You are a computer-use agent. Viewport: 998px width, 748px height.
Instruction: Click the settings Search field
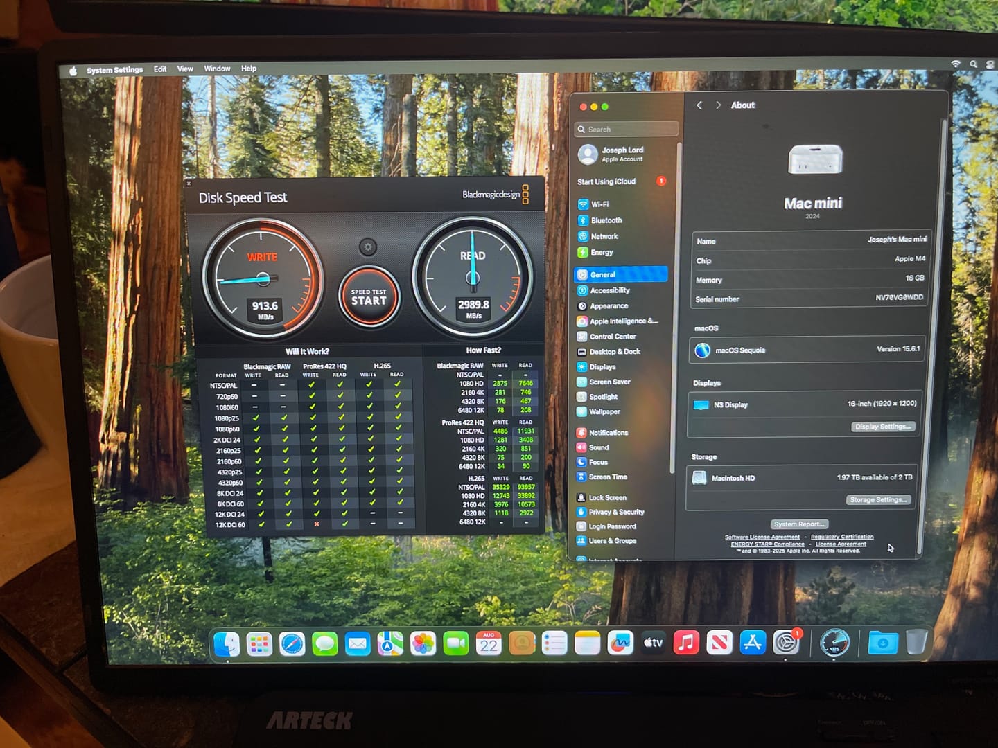pos(627,130)
